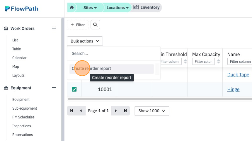The height and width of the screenshot is (141, 252).
Task: Select Create reorder report option
Action: (x=112, y=69)
